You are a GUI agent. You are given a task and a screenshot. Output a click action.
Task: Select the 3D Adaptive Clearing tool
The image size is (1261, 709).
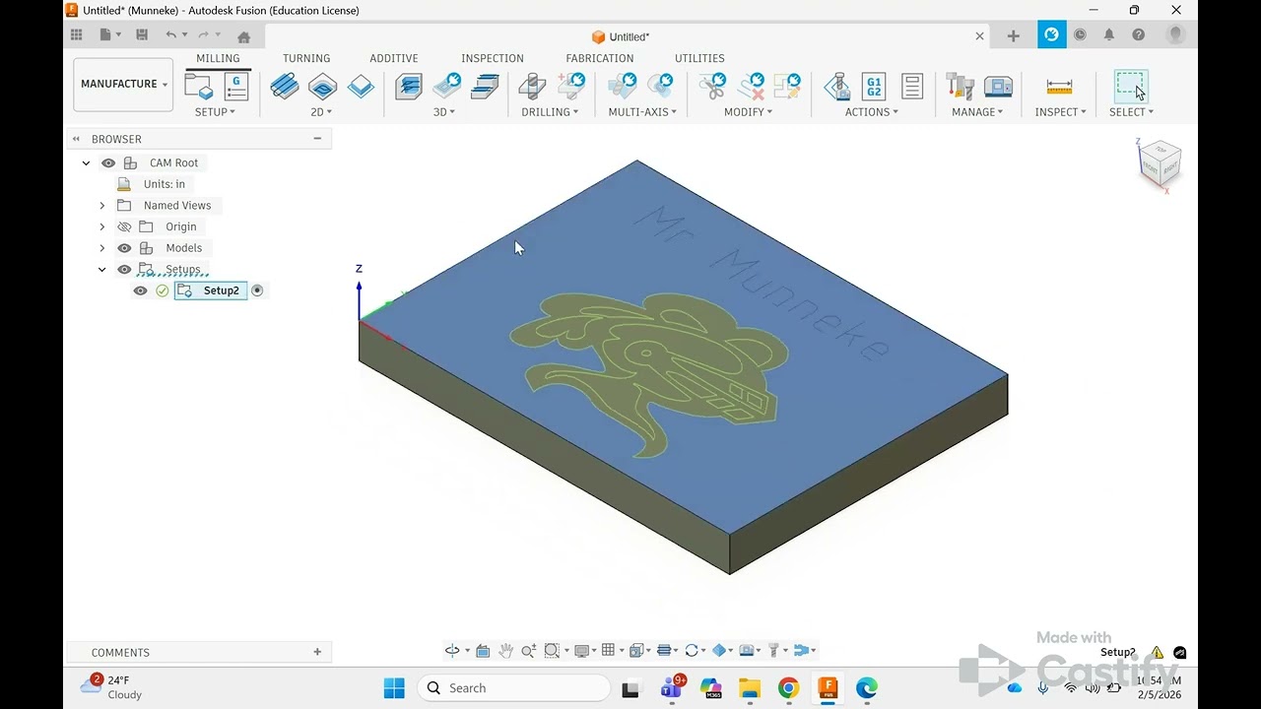[x=409, y=87]
